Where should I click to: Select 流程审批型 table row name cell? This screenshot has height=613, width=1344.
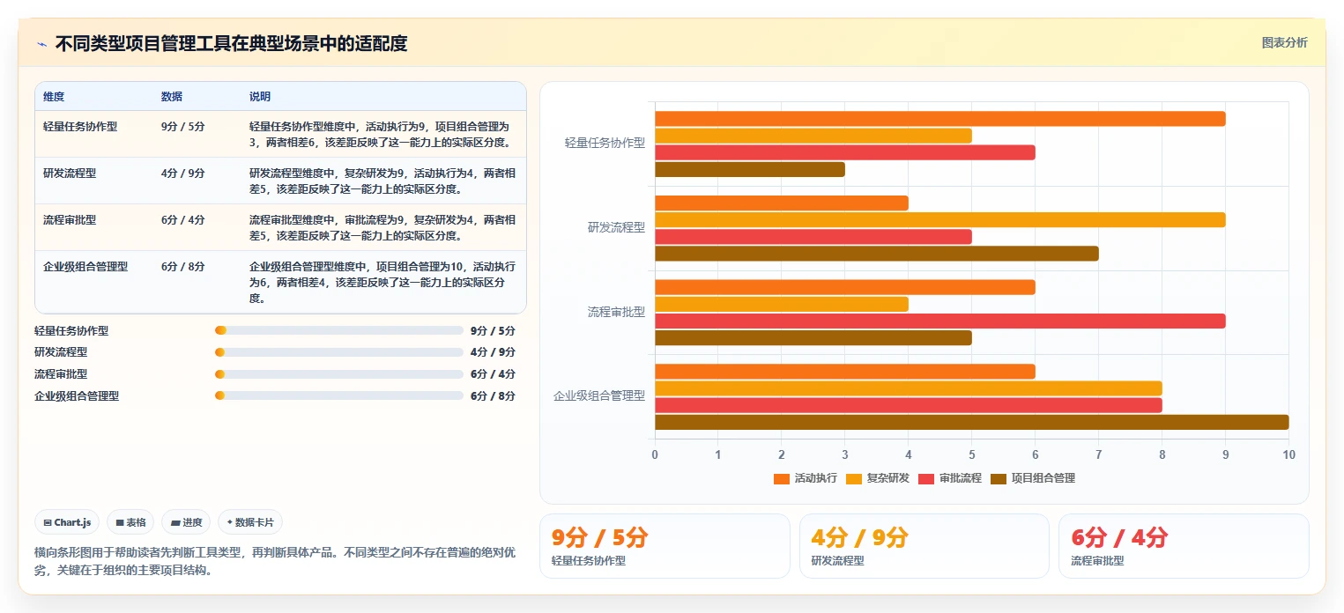(x=70, y=219)
